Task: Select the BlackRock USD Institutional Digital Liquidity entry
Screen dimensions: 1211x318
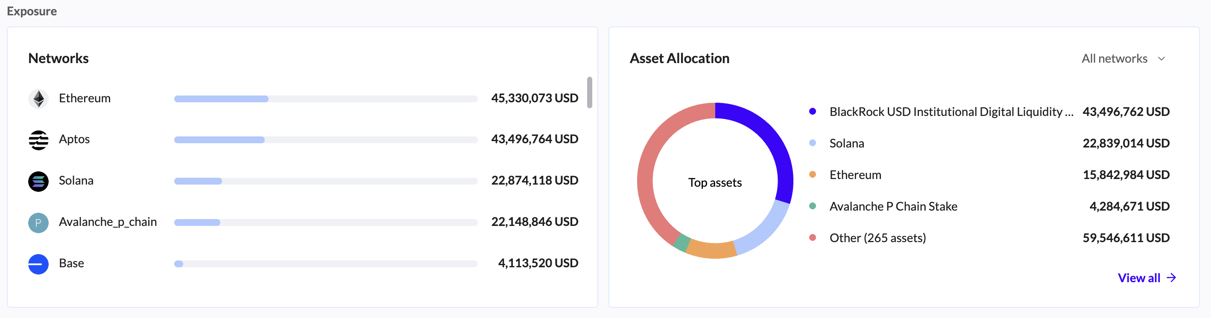Action: pos(951,112)
